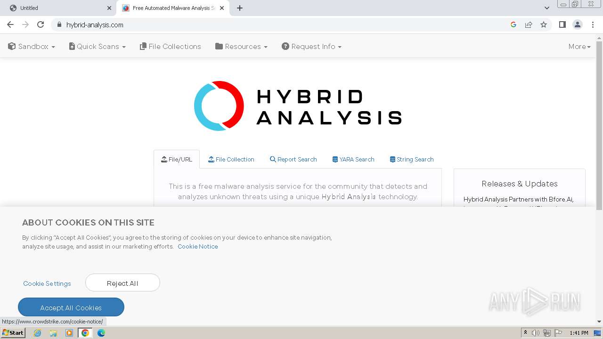Image resolution: width=603 pixels, height=339 pixels.
Task: Open Google icon in address bar
Action: point(513,24)
